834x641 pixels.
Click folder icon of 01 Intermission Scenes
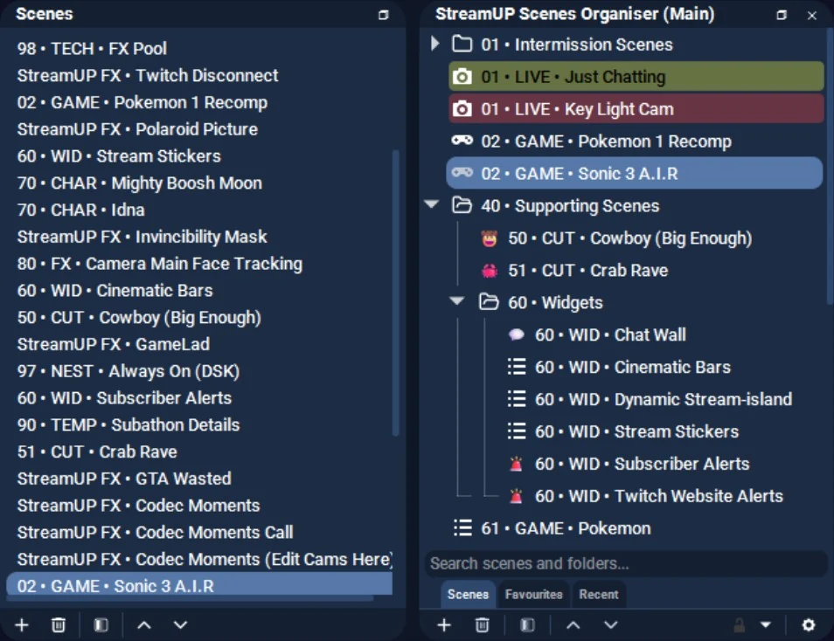(462, 45)
